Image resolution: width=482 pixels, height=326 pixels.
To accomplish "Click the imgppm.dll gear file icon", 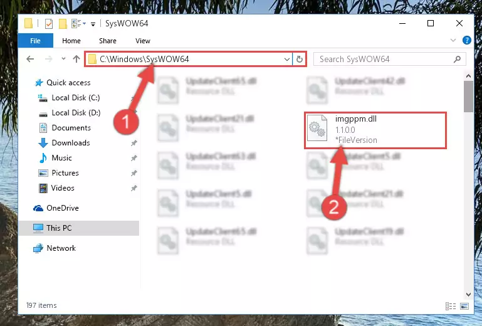I will click(x=317, y=128).
